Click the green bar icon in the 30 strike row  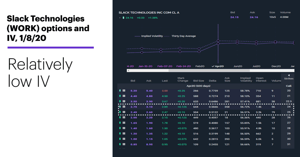(x=120, y=139)
